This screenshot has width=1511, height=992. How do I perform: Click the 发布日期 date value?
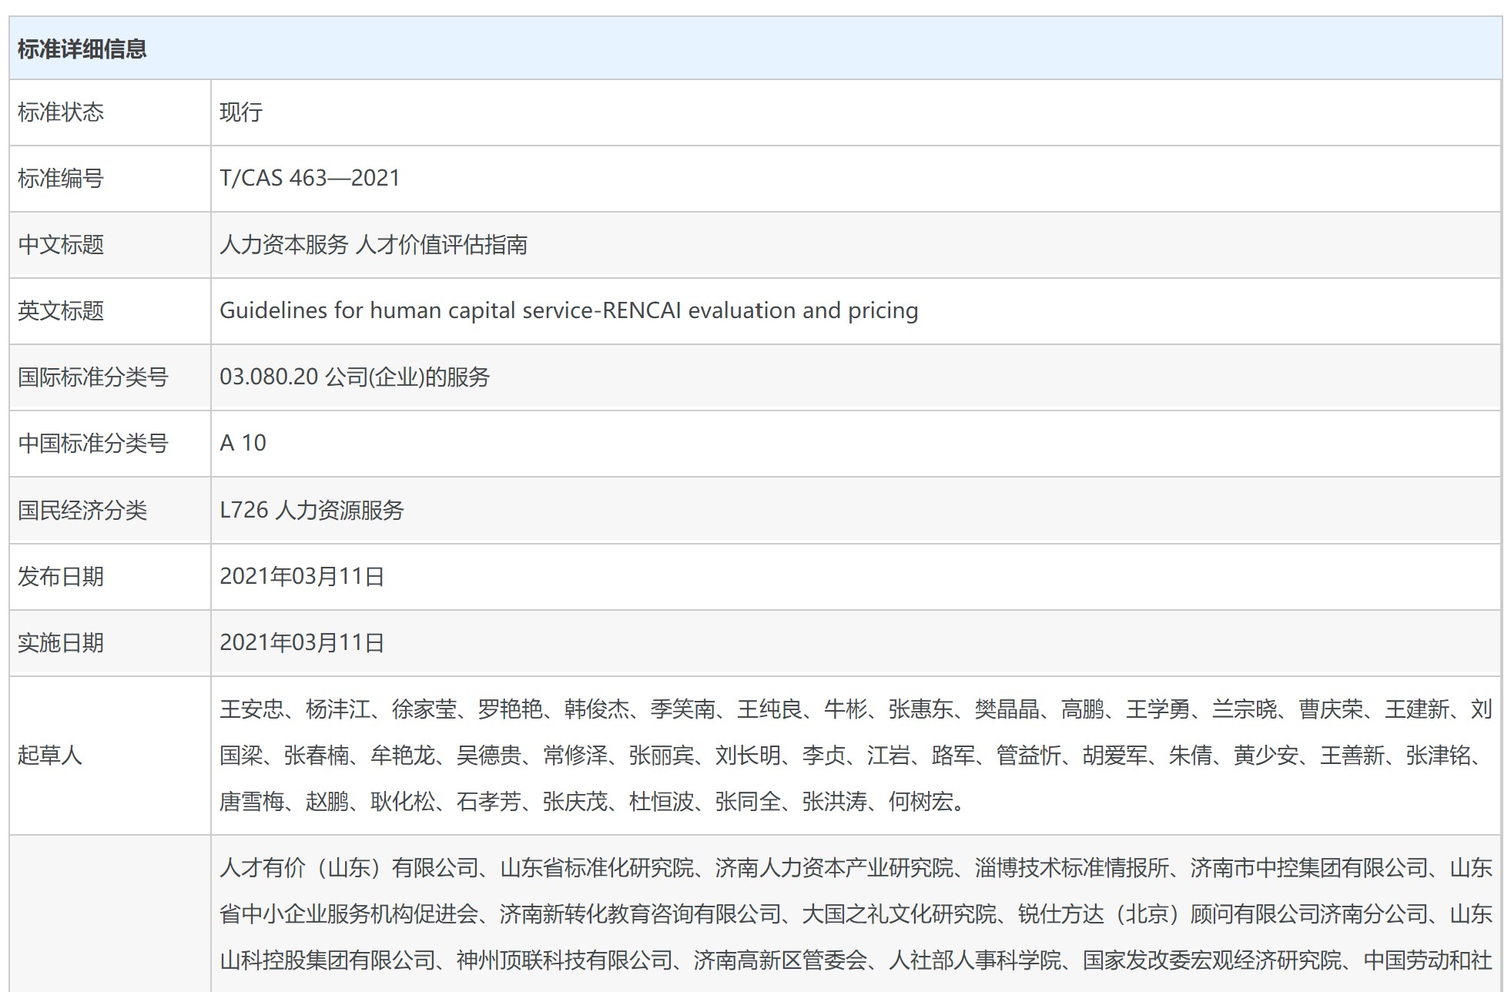(x=301, y=576)
